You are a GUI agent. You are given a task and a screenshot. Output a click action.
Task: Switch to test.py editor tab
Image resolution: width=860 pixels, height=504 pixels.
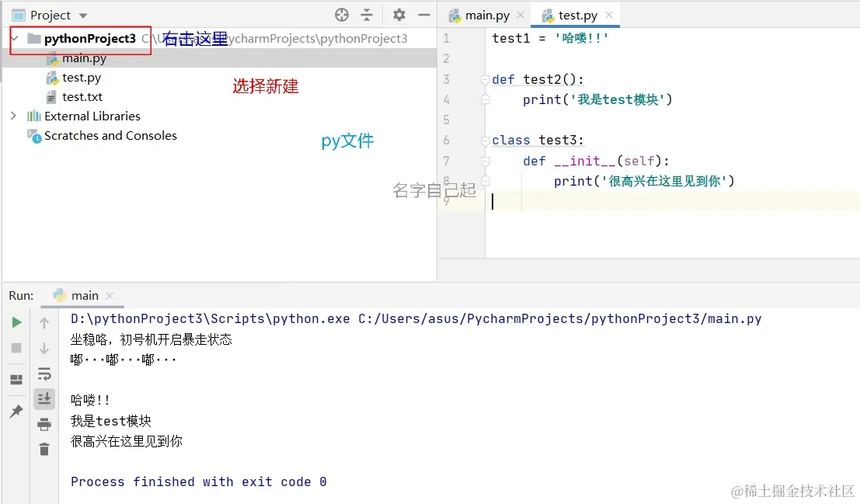click(577, 16)
